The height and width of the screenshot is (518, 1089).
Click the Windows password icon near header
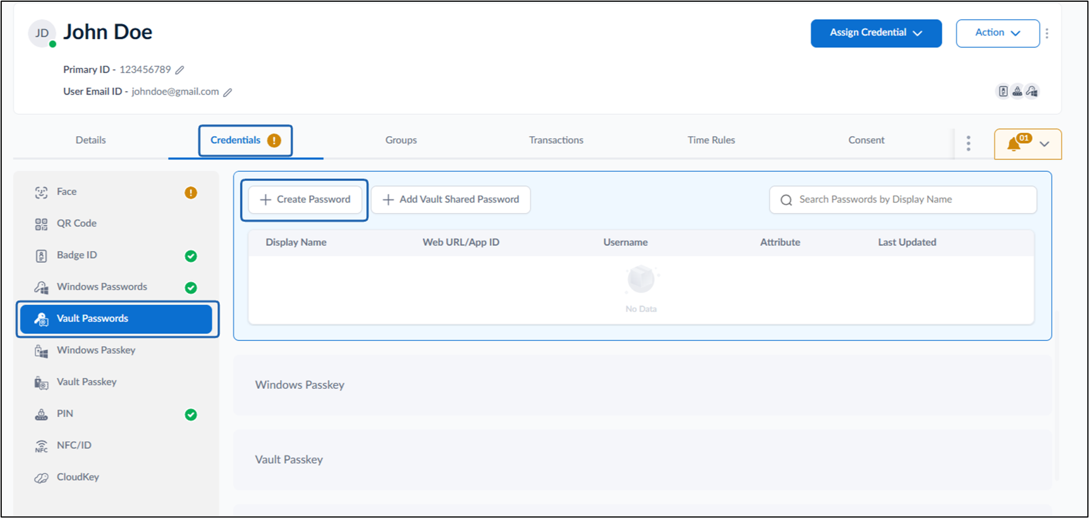pyautogui.click(x=1032, y=91)
